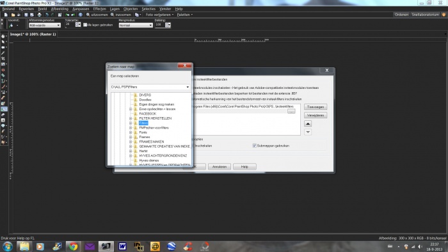This screenshot has width=448, height=252.
Task: Click the Vooraf presets flood fill icon
Action: pos(11,26)
